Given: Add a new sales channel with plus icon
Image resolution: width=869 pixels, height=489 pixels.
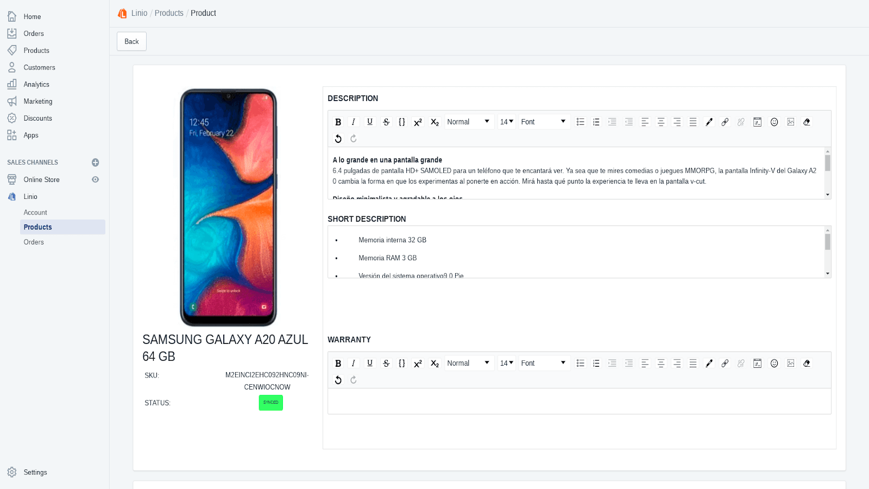Looking at the screenshot, I should point(96,162).
